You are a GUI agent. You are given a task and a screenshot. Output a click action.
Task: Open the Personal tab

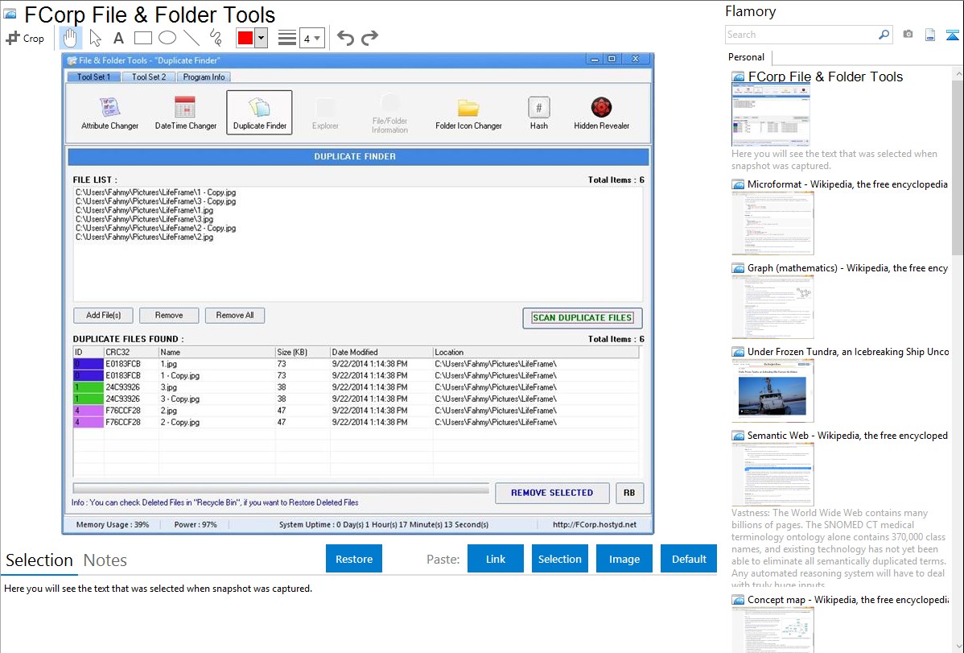[747, 57]
